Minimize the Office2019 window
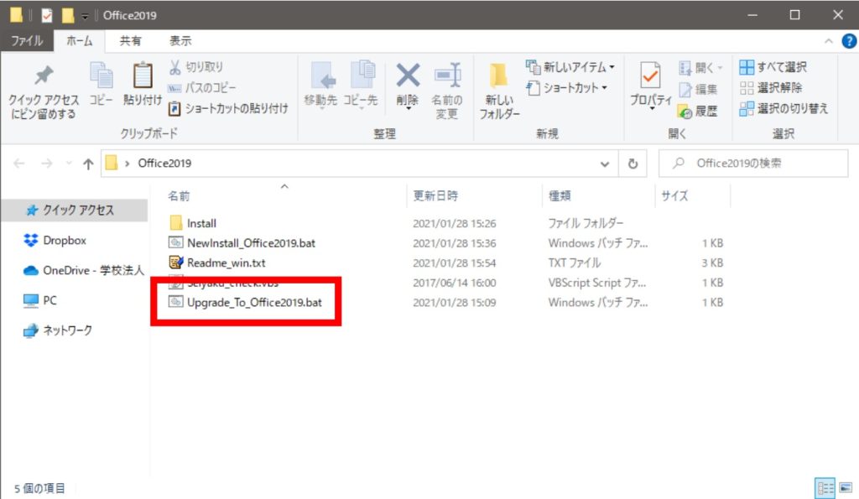Image resolution: width=859 pixels, height=499 pixels. 752,15
